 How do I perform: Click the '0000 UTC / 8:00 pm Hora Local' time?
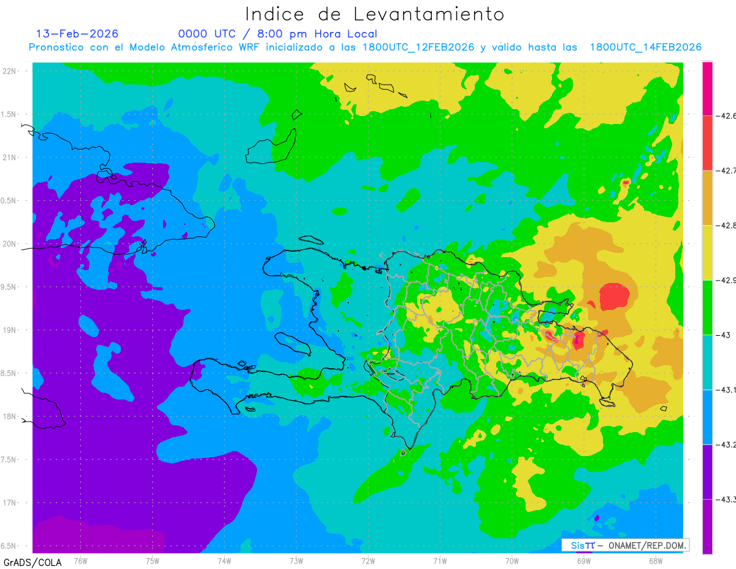(278, 34)
